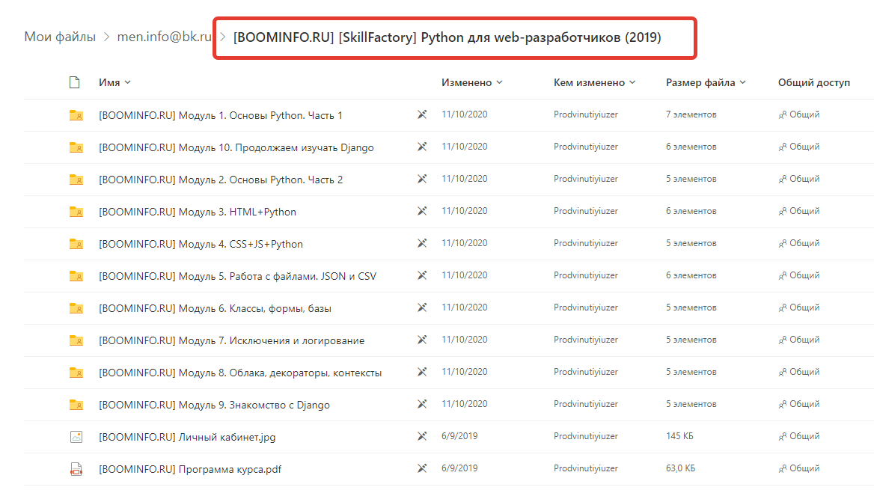Click pin icon on Программа курса.pdf row
874x496 pixels.
pos(422,468)
